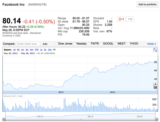160x122 pixels.
Task: Click the +41.91 (109.63%) change text
Action: pos(45,53)
